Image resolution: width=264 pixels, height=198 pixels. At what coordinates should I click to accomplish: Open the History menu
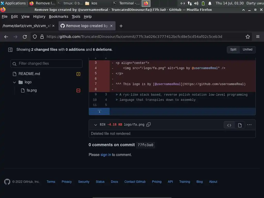click(39, 16)
